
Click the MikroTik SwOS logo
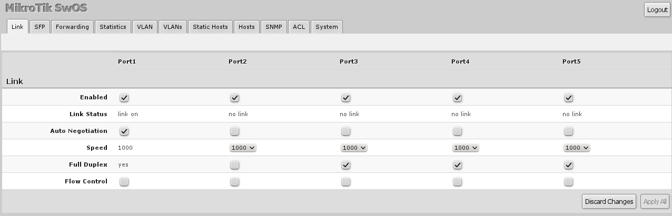[46, 8]
